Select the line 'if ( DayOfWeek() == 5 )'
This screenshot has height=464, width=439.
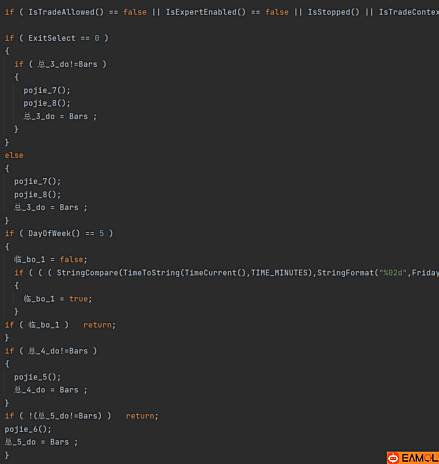tap(59, 234)
